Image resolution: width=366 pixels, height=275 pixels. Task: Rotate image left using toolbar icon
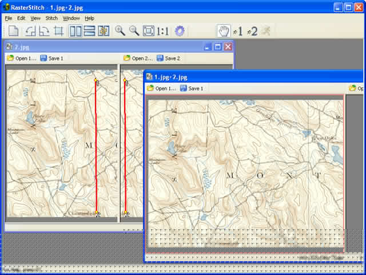pyautogui.click(x=30, y=31)
